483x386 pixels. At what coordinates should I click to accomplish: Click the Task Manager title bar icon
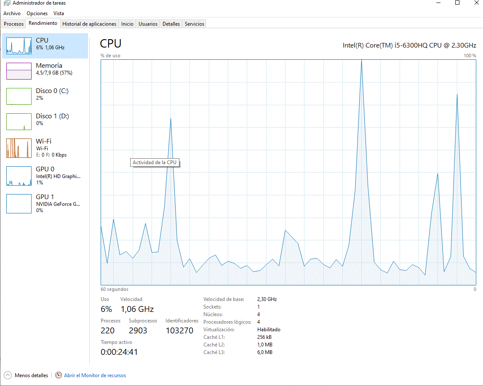[7, 3]
